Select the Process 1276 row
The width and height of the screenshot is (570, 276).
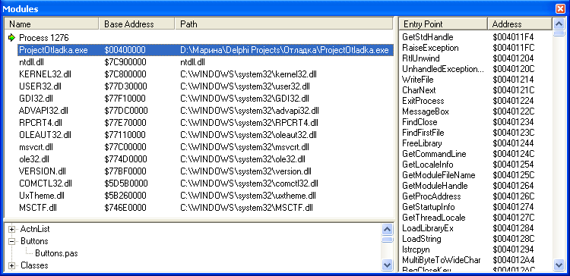[x=43, y=38]
